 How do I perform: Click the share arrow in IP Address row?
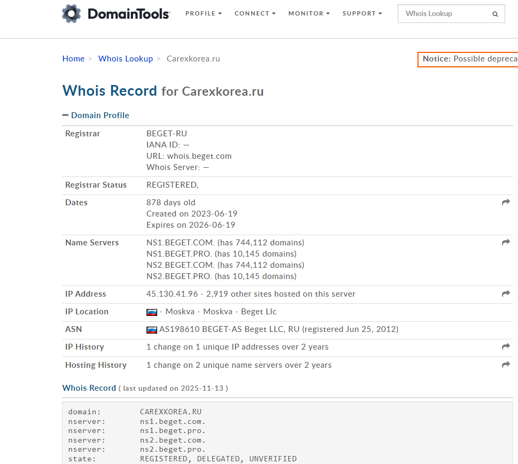[506, 294]
